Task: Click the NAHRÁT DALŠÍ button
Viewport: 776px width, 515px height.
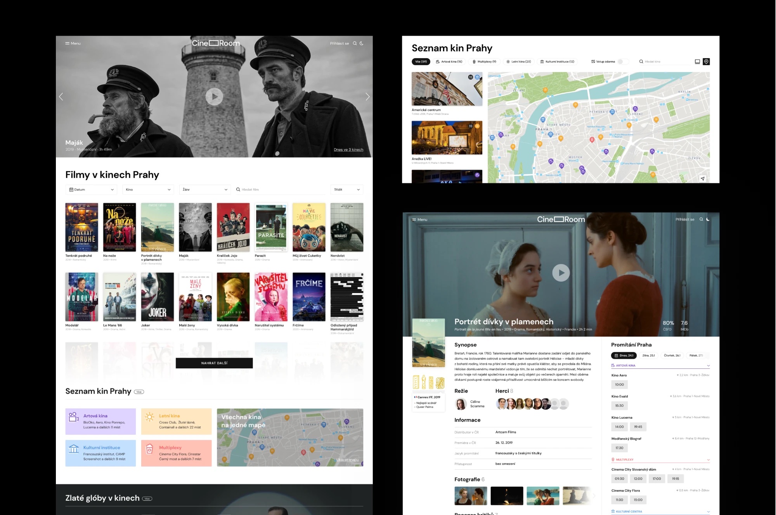Action: coord(214,363)
